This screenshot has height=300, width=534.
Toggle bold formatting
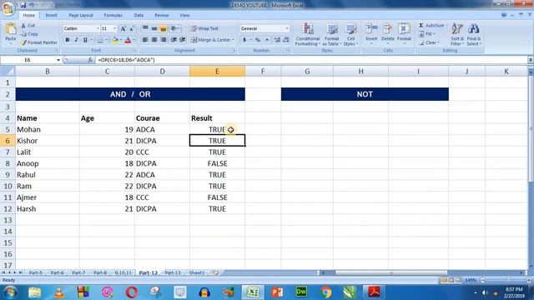coord(68,40)
